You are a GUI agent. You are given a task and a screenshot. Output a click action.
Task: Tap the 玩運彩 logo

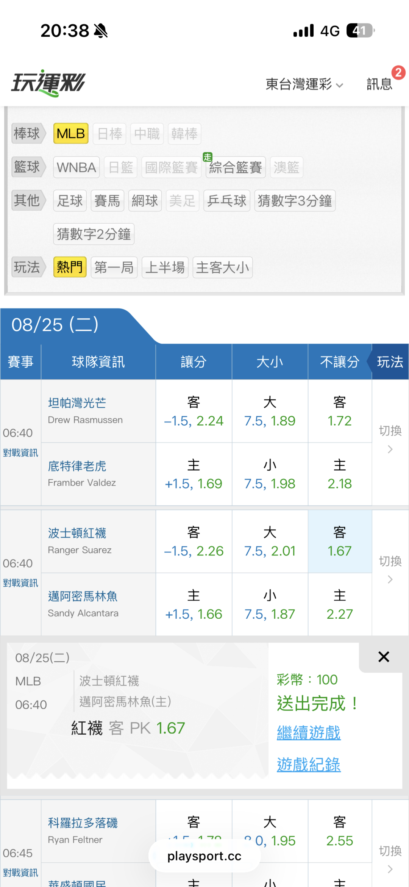(48, 83)
